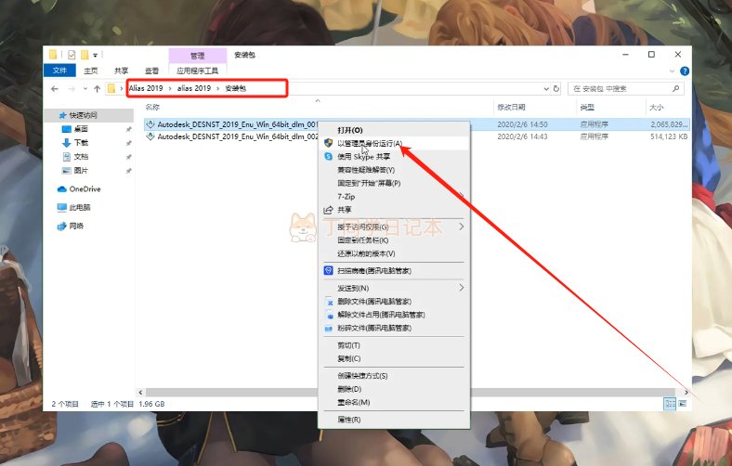Click alias 2019 breadcrumb segment
Viewport: 732px width, 466px height.
click(x=194, y=88)
